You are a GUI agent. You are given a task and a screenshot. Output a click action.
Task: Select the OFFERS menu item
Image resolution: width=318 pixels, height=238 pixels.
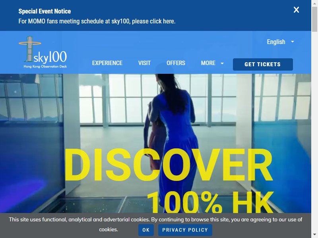[x=176, y=63]
